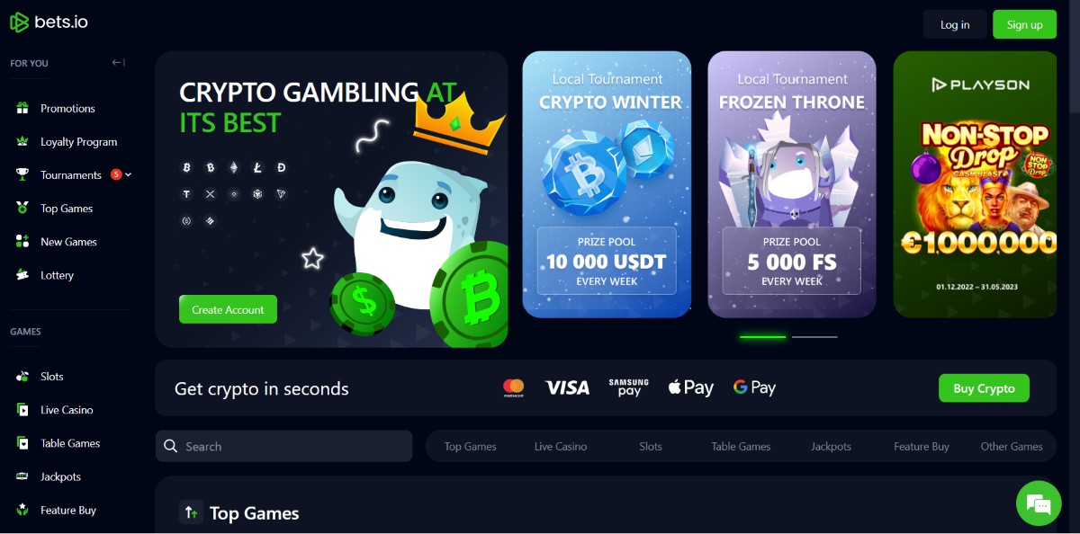Click the Log in button
This screenshot has height=534, width=1080.
tap(955, 24)
